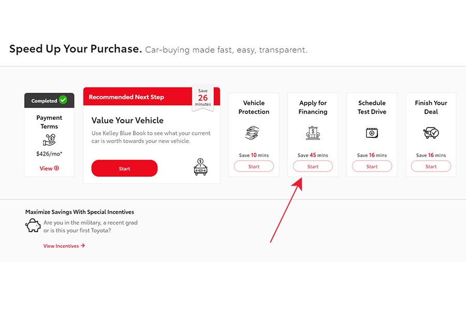Viewport: 466px width, 311px height.
Task: Start the Apply for Financing step
Action: pos(313,166)
